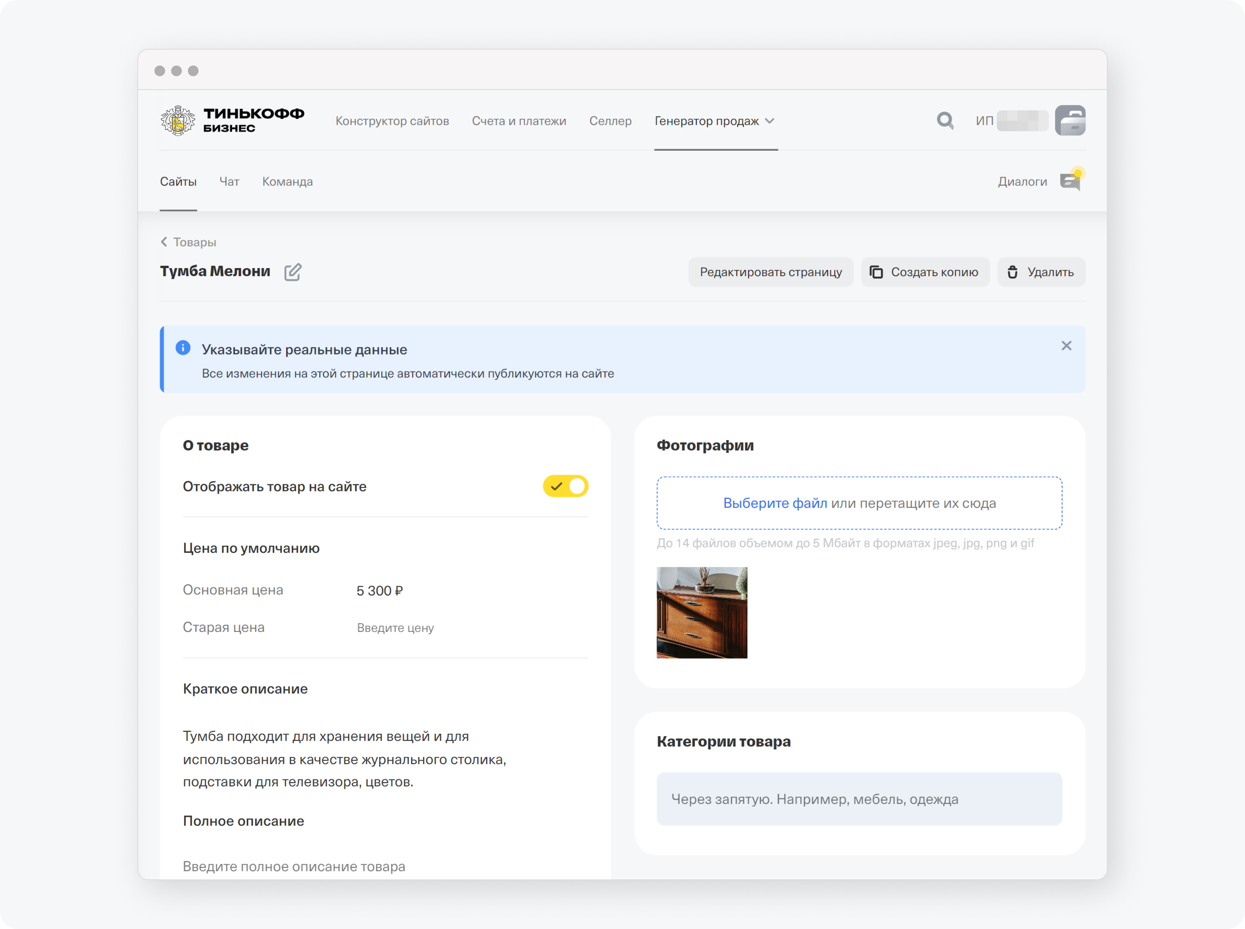Select Генератор продаж menu item
The height and width of the screenshot is (929, 1245).
coord(707,121)
